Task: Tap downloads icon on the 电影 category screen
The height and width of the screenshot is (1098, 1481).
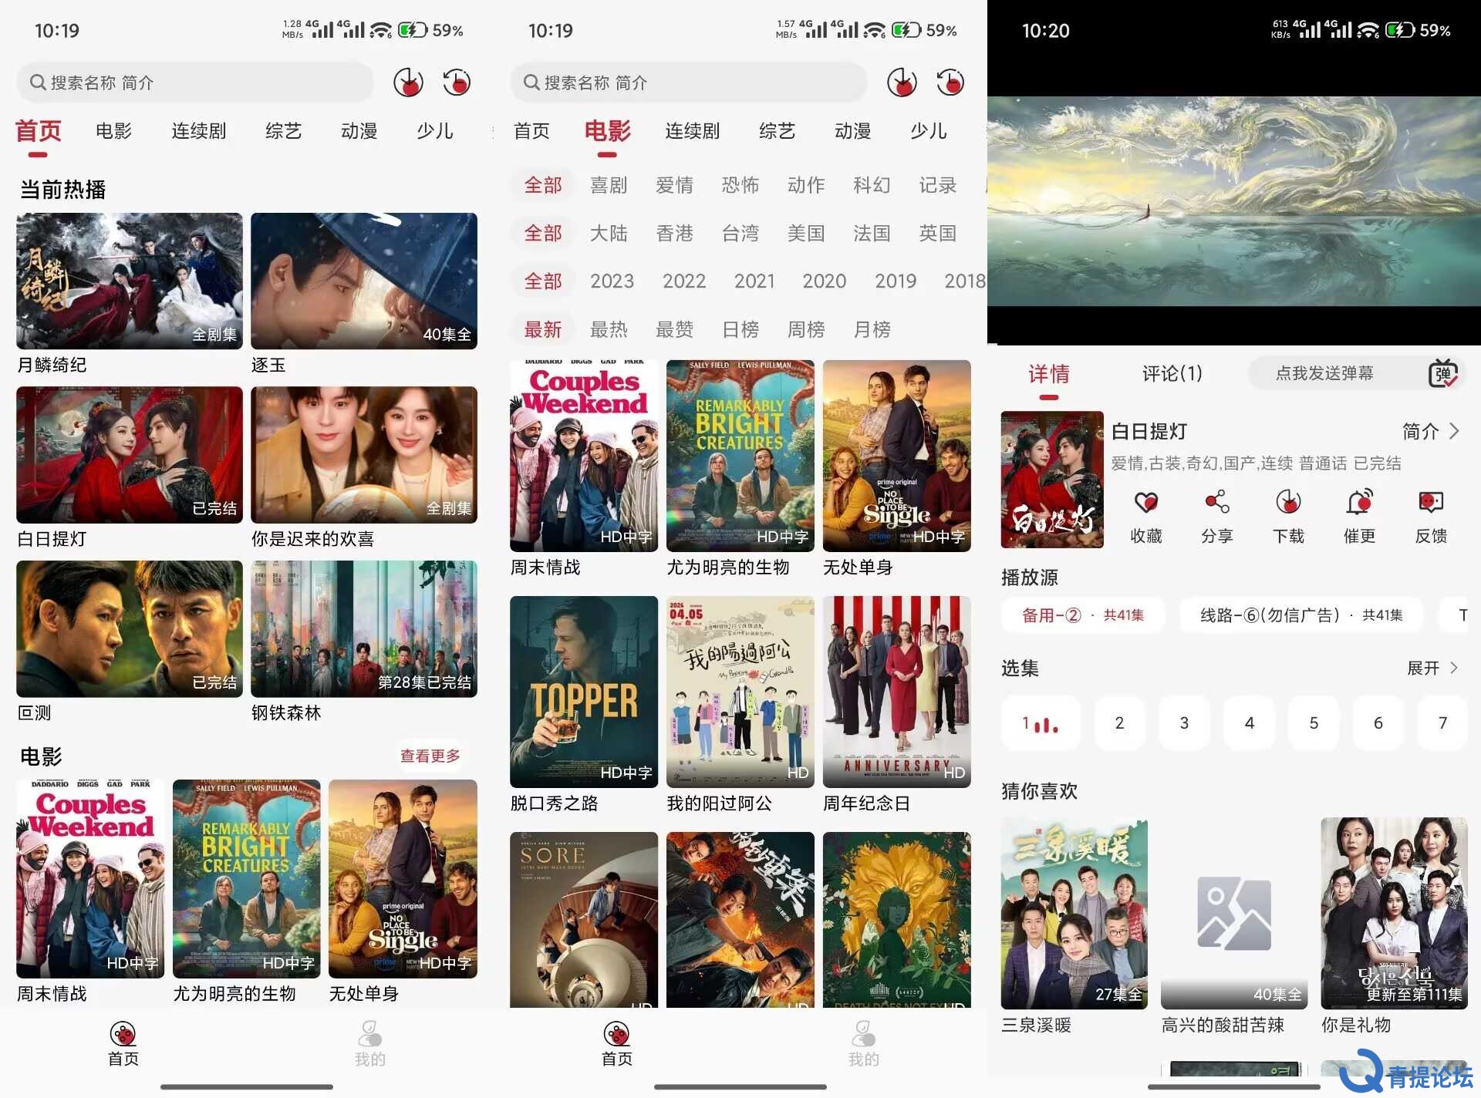Action: coord(902,82)
